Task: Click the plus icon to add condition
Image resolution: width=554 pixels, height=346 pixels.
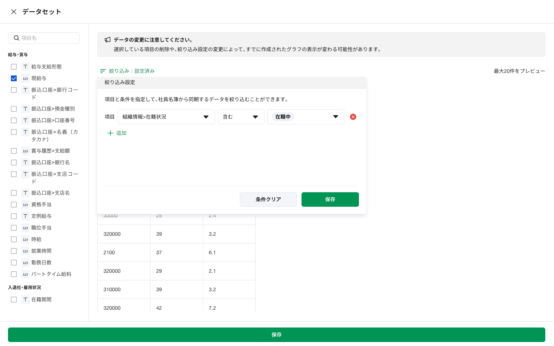Action: (x=110, y=133)
